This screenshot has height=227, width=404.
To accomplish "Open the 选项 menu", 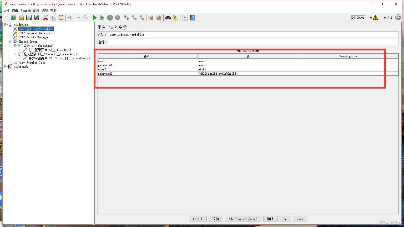I will [x=45, y=11].
